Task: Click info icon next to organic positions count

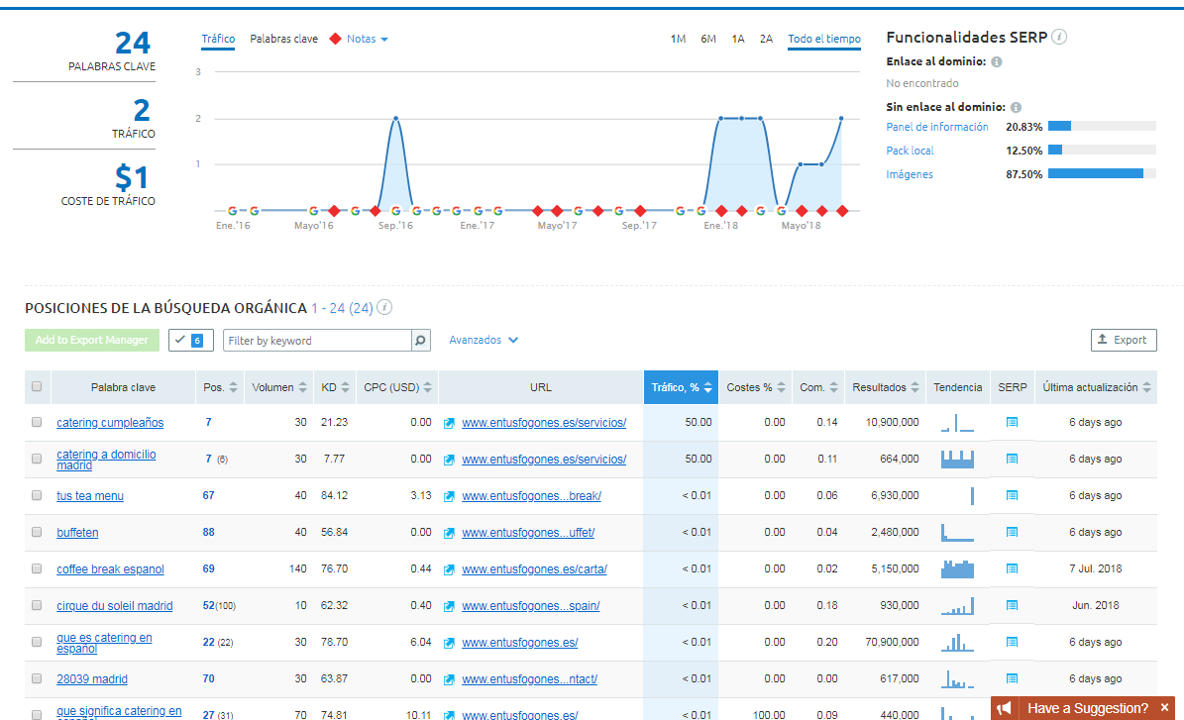Action: coord(385,308)
